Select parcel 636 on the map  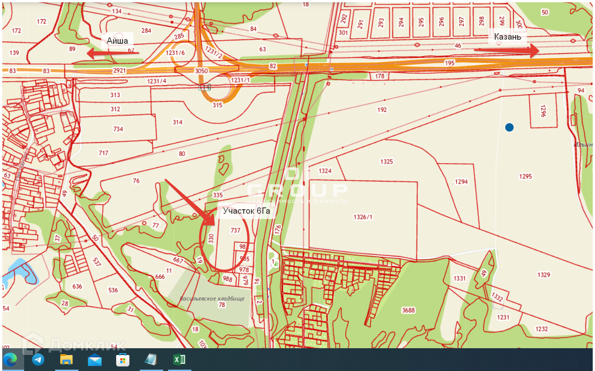77,286
